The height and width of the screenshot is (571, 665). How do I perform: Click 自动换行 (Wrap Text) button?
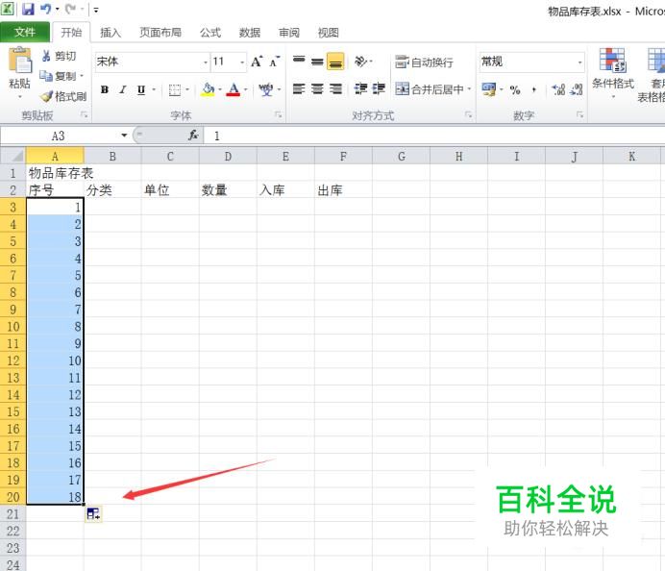tap(424, 62)
